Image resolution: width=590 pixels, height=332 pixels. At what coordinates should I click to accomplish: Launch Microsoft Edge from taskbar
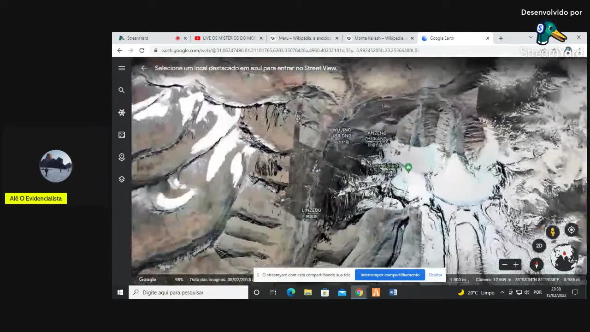[x=291, y=292]
